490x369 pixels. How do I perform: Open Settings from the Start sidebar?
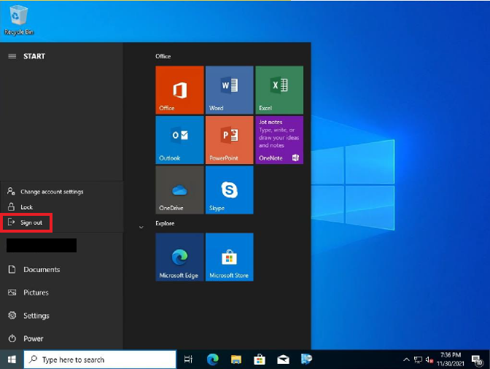[36, 316]
